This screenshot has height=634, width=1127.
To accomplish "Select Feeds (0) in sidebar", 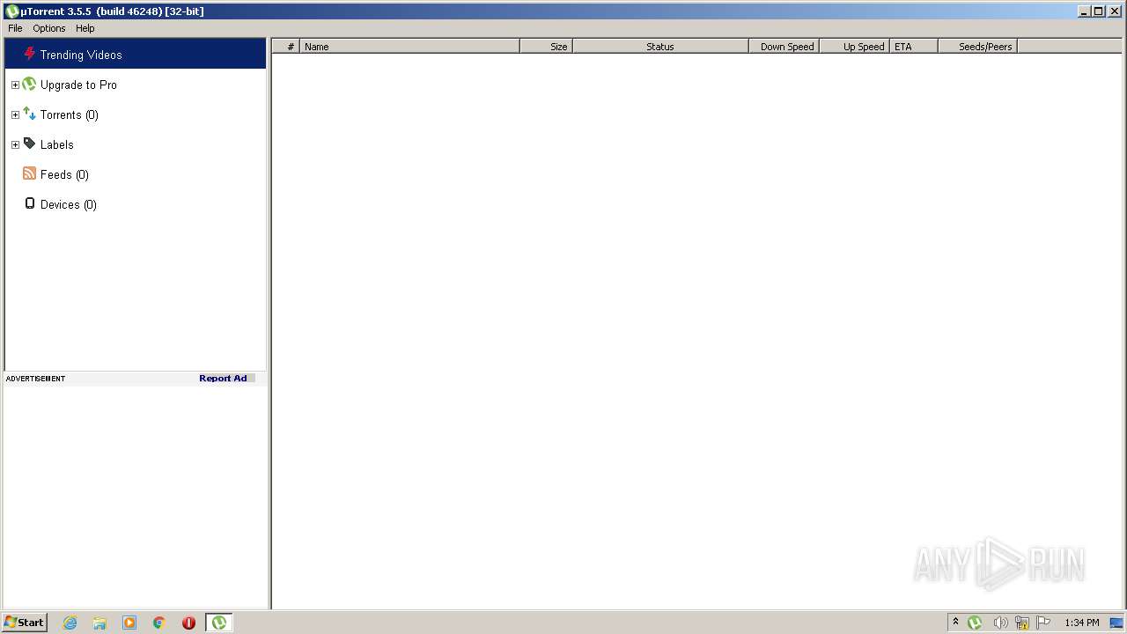I will tap(64, 174).
